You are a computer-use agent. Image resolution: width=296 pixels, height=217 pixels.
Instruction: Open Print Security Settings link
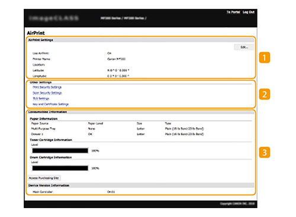47,87
